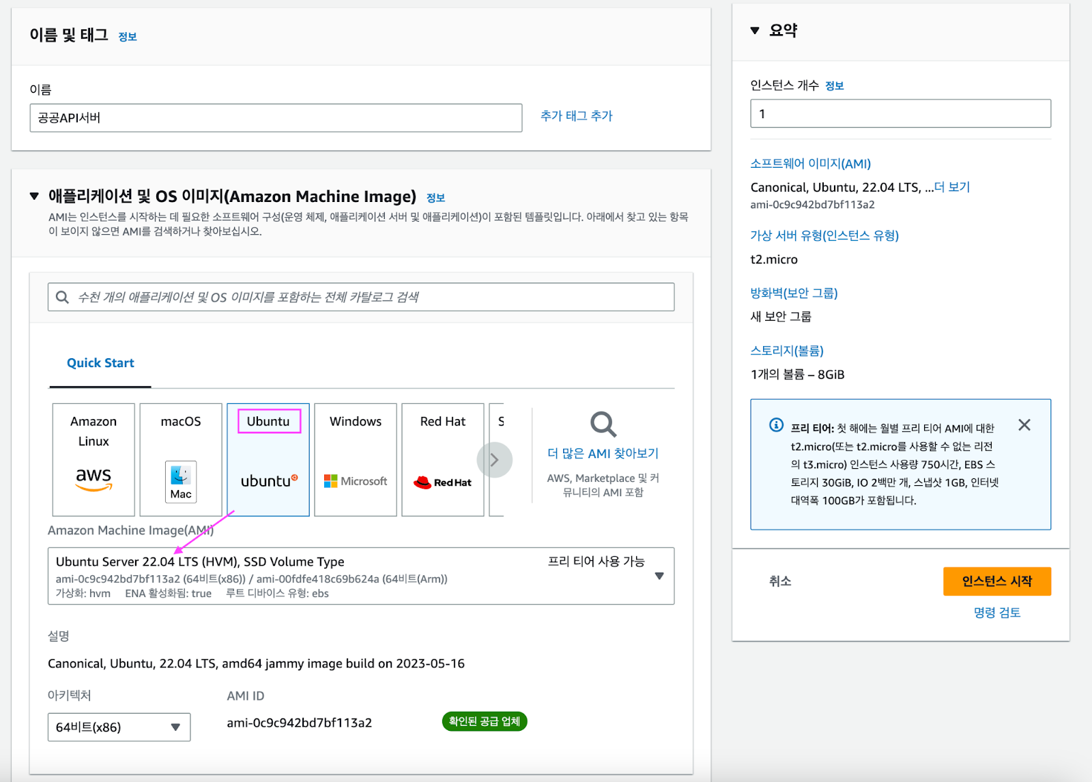Click the 1개의 볼륨 – 8GiB text

797,375
